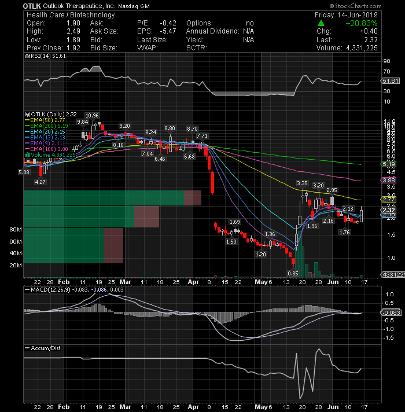Click the SCTR label
The image size is (405, 412).
[197, 48]
